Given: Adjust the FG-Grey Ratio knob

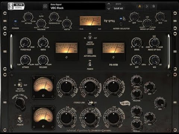Looking at the screenshot, I should [x=67, y=23].
